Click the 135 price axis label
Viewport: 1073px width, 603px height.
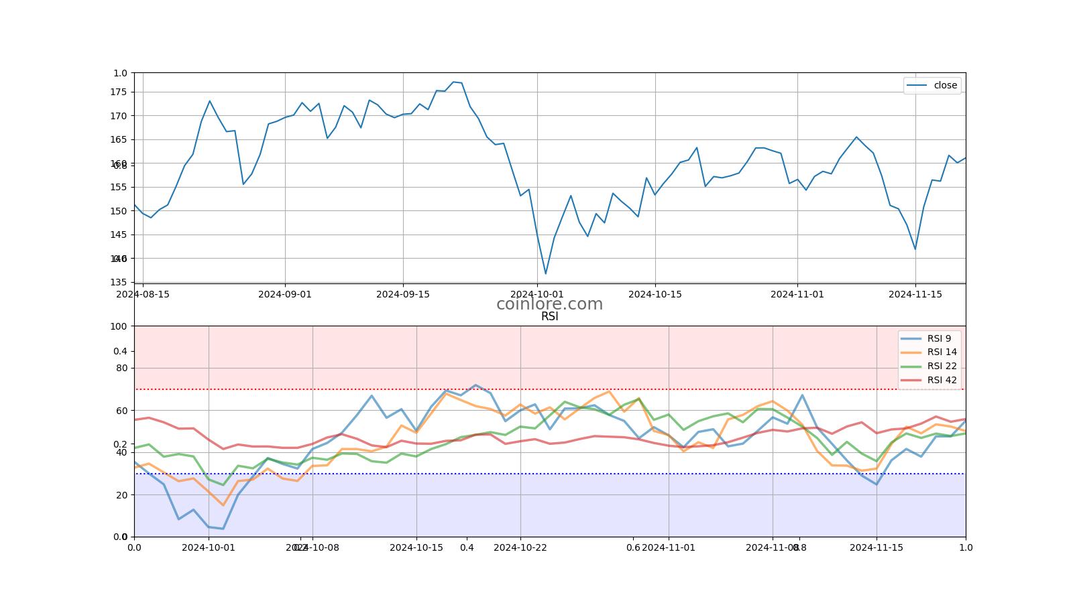pos(119,282)
